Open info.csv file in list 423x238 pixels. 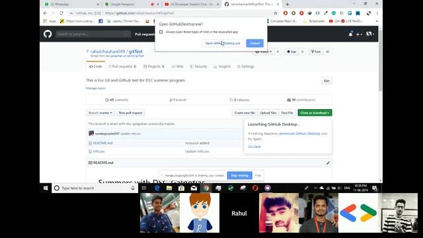pos(98,151)
